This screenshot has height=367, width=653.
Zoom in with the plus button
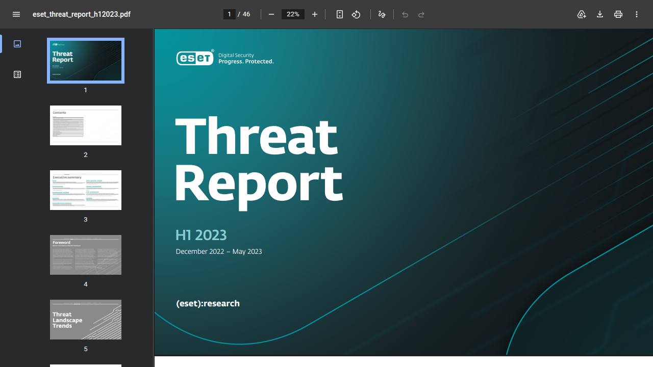(x=315, y=14)
